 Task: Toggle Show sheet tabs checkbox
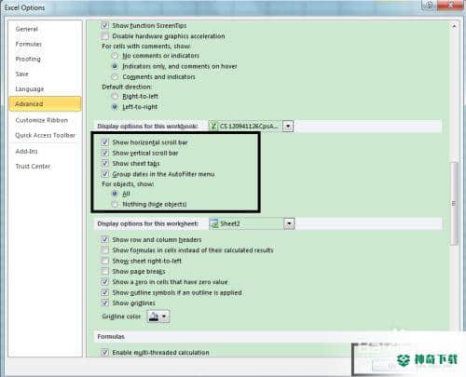(x=104, y=163)
